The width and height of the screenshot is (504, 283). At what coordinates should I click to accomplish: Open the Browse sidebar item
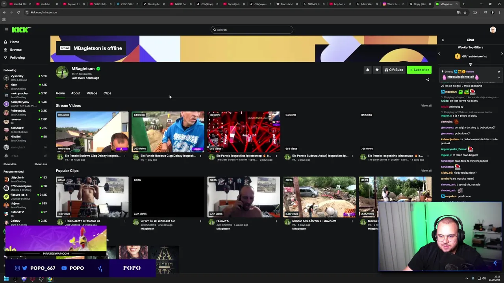pyautogui.click(x=13, y=50)
